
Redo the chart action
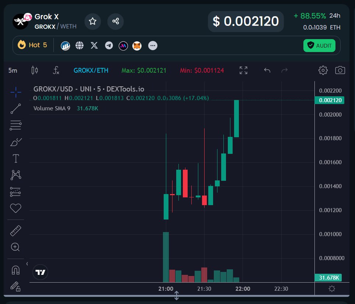pos(284,70)
